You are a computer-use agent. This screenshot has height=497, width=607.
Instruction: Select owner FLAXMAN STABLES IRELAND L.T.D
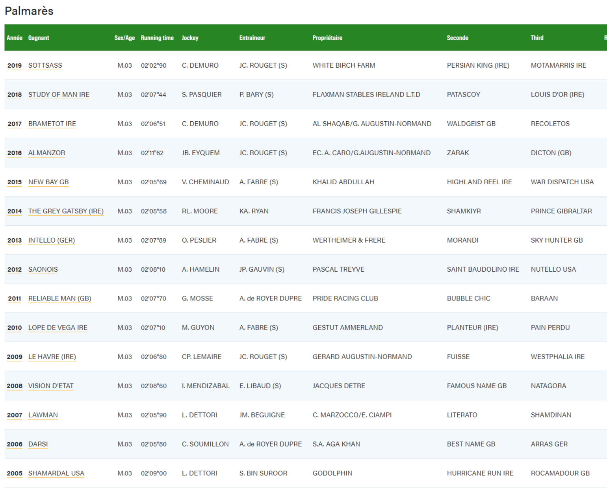pyautogui.click(x=366, y=95)
